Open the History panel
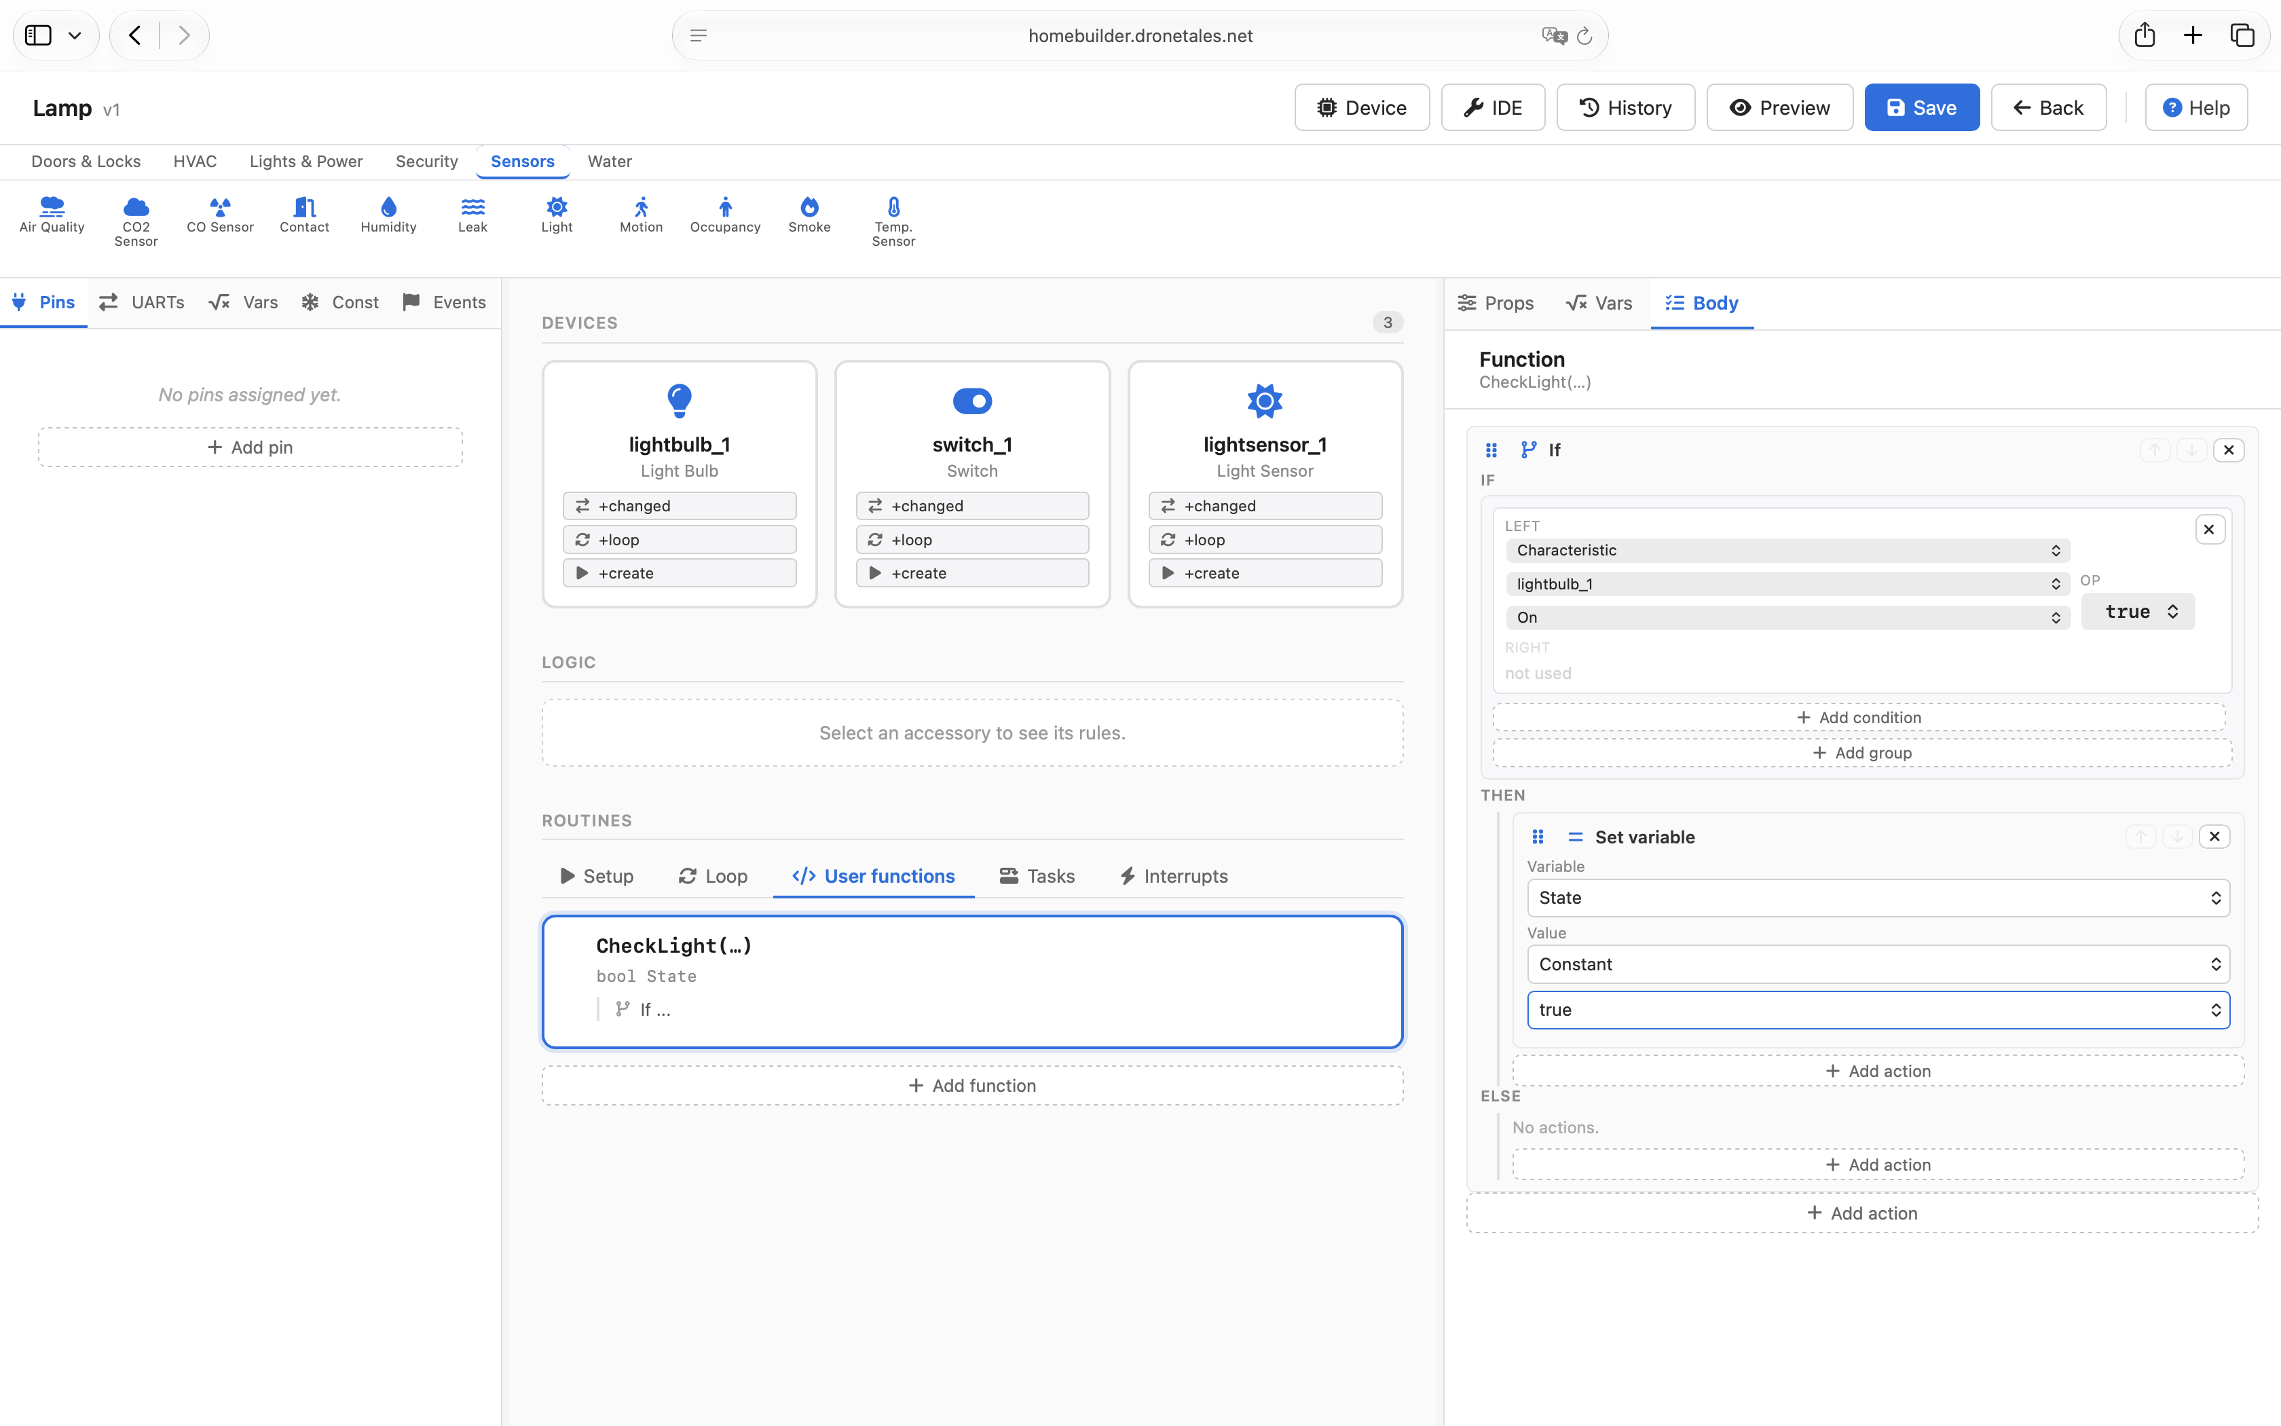Image resolution: width=2281 pixels, height=1426 pixels. coord(1625,107)
